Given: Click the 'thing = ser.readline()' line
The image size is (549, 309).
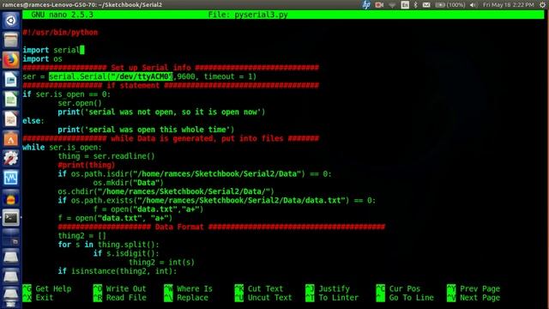Looking at the screenshot, I should pos(106,156).
